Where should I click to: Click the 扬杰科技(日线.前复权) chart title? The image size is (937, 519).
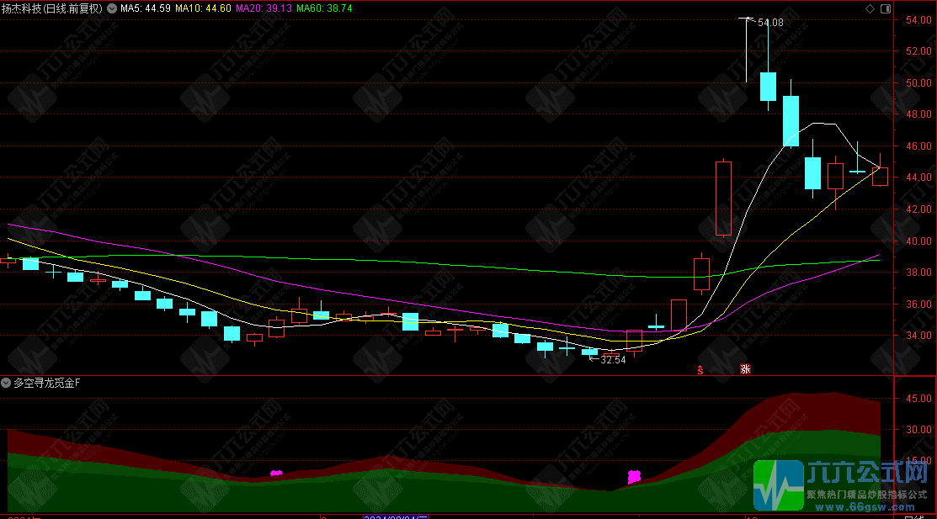tap(52, 8)
